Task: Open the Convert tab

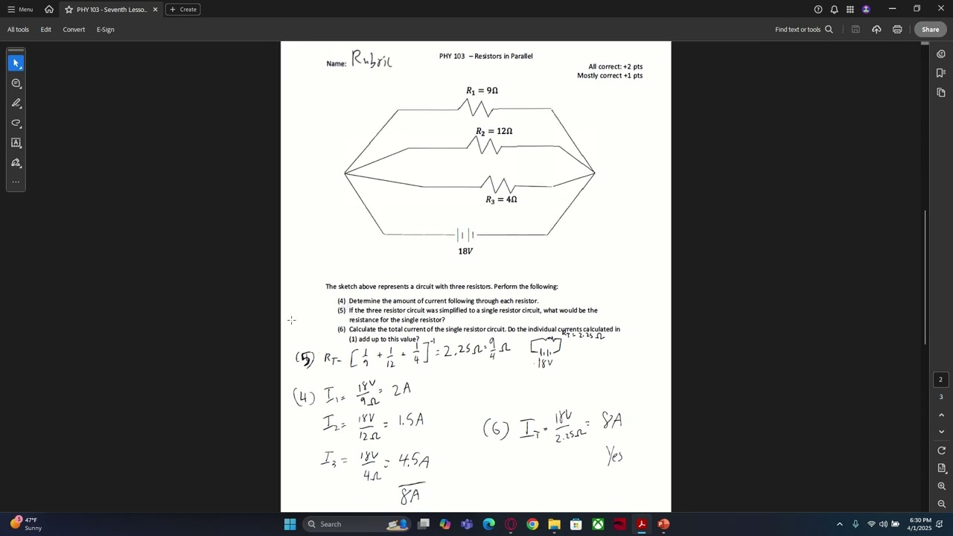Action: pos(74,30)
